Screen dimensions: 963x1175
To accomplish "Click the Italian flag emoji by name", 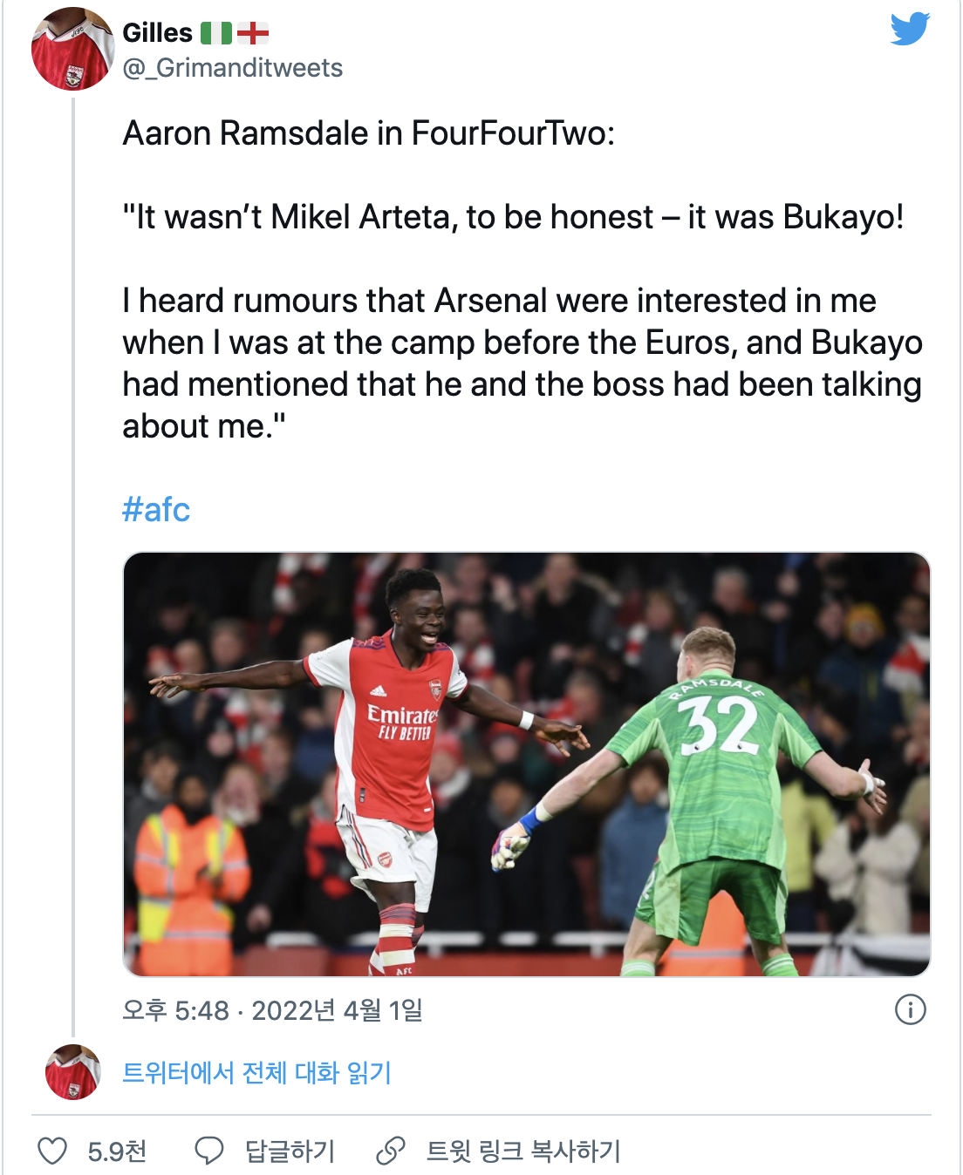I will [216, 33].
